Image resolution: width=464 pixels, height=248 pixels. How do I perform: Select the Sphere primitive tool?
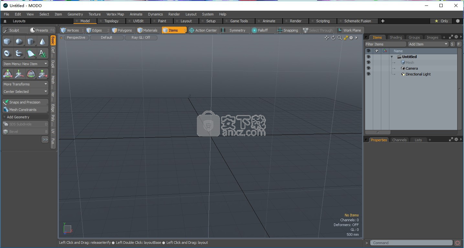point(19,42)
